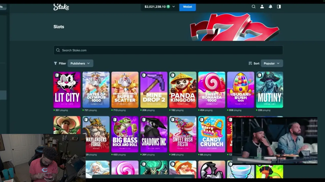The width and height of the screenshot is (325, 182).
Task: Click the 339 playing count text
Action: coord(264,110)
